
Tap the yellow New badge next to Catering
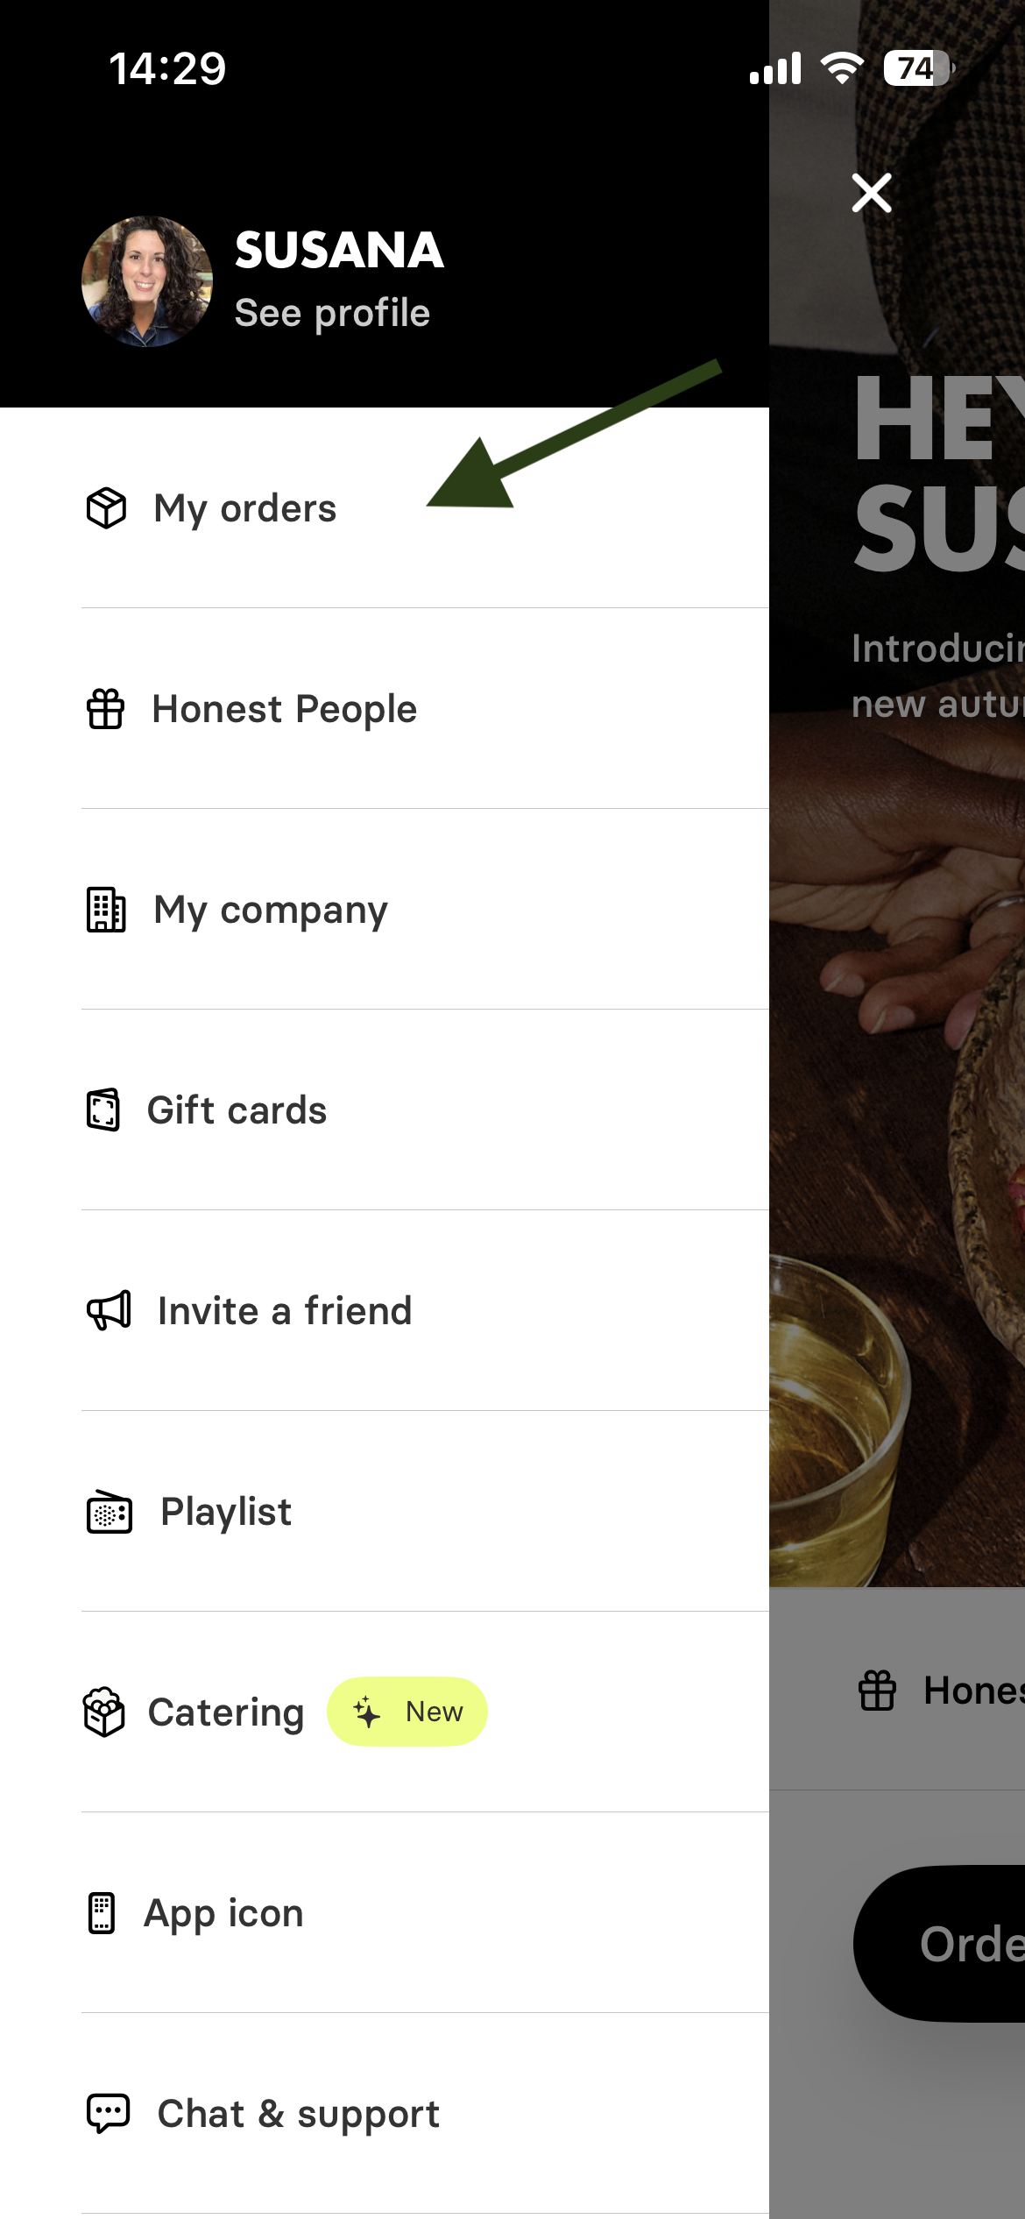pos(407,1712)
